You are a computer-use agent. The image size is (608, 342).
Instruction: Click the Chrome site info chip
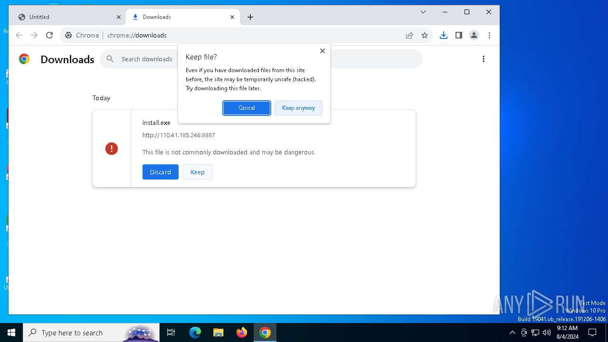82,35
